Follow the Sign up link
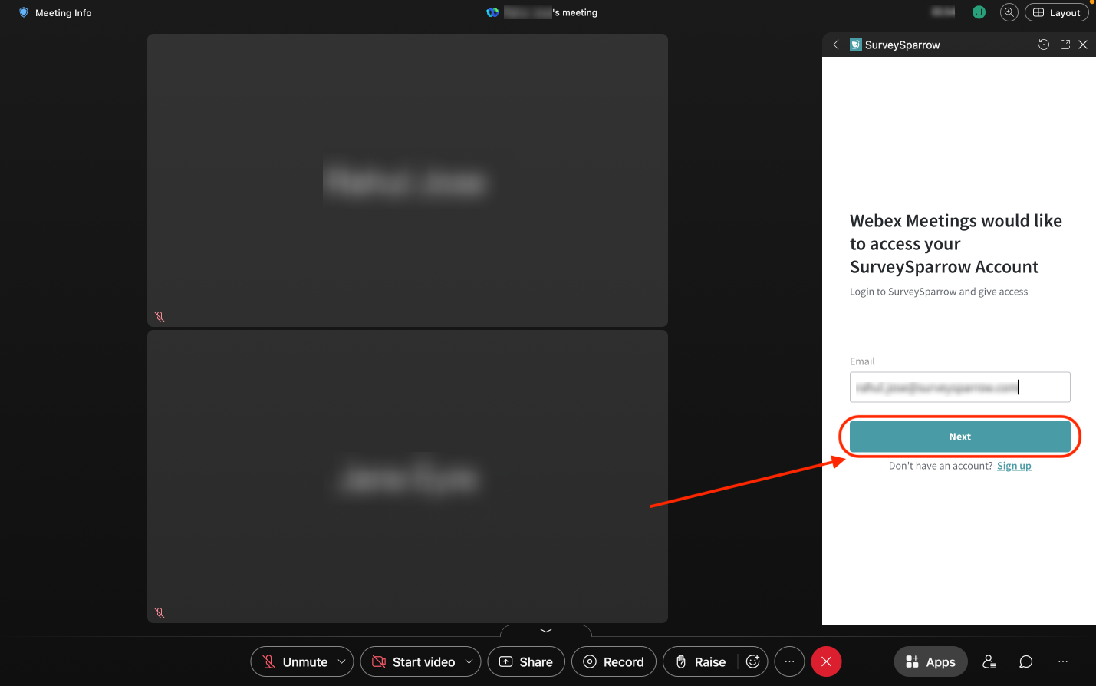Screen dimensions: 1096x686 tap(1013, 466)
